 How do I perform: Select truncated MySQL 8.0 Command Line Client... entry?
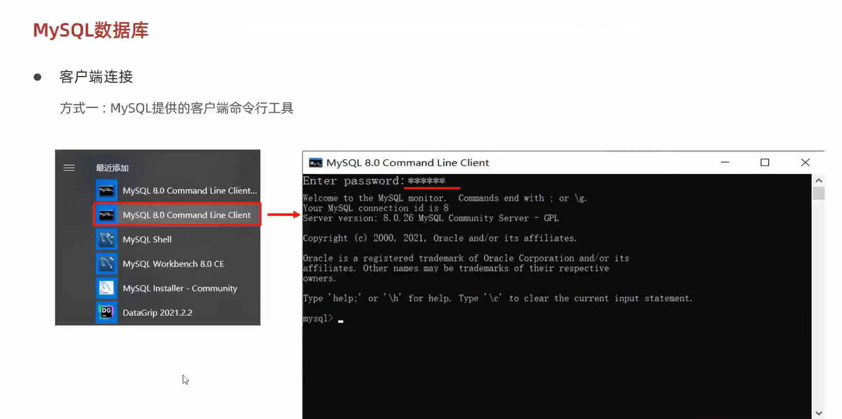point(190,191)
